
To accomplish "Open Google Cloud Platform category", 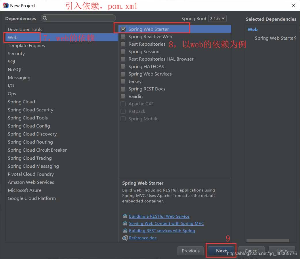I will 62,198.
